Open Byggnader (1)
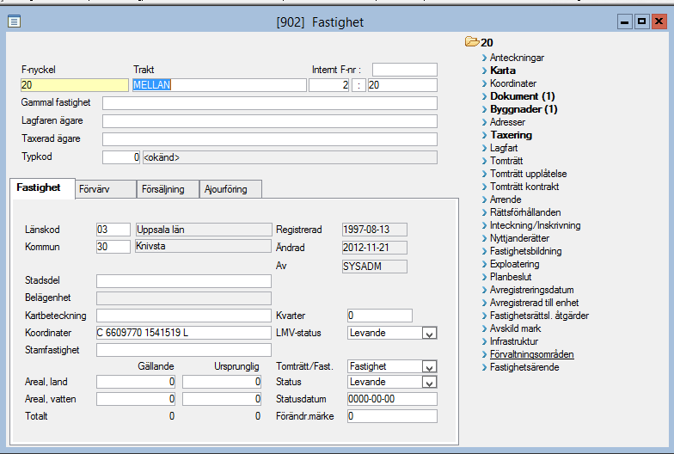The width and height of the screenshot is (674, 454). (524, 109)
